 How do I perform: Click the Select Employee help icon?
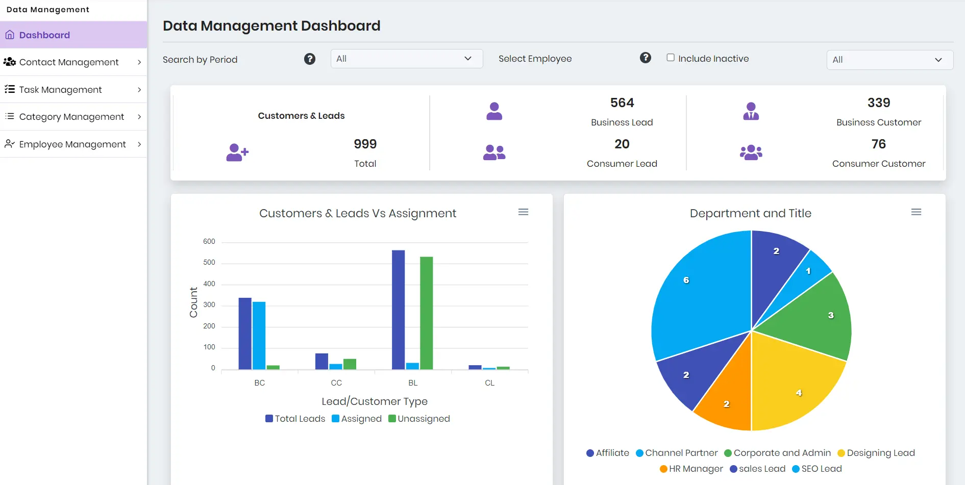[645, 58]
